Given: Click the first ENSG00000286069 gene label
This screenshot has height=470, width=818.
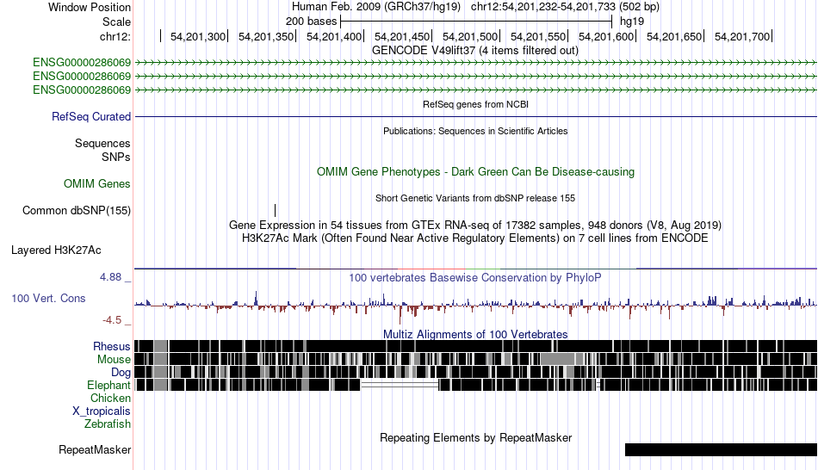Looking at the screenshot, I should [82, 63].
